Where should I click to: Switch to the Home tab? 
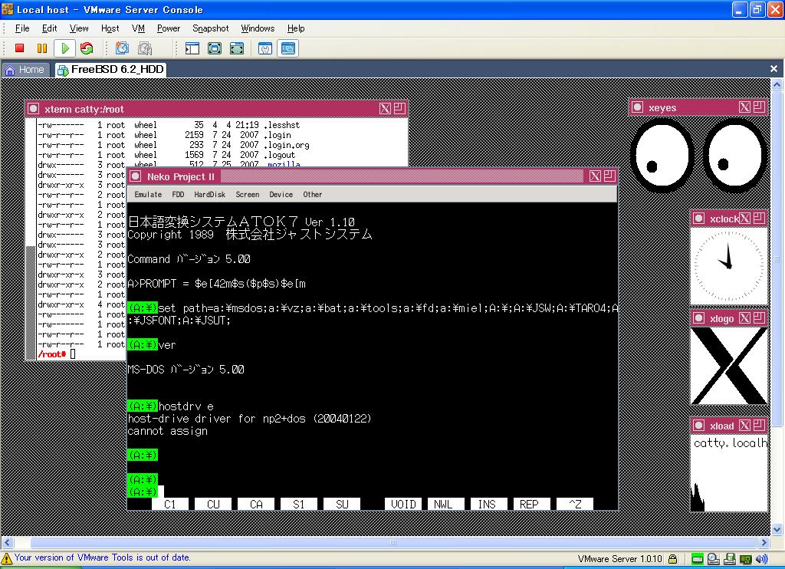[25, 70]
